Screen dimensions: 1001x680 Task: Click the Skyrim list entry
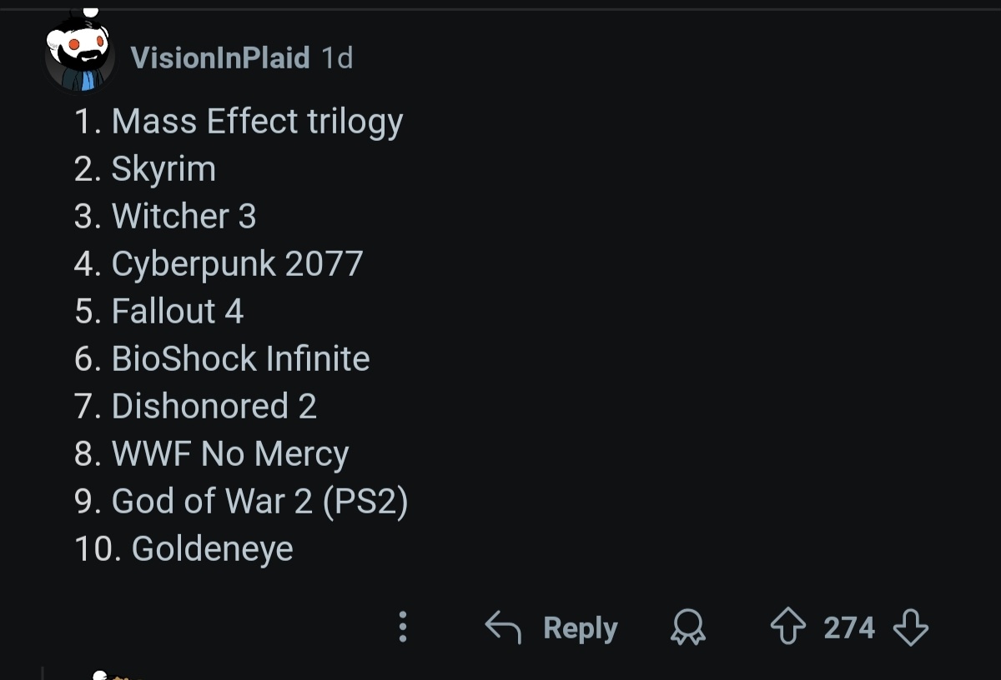pos(163,169)
